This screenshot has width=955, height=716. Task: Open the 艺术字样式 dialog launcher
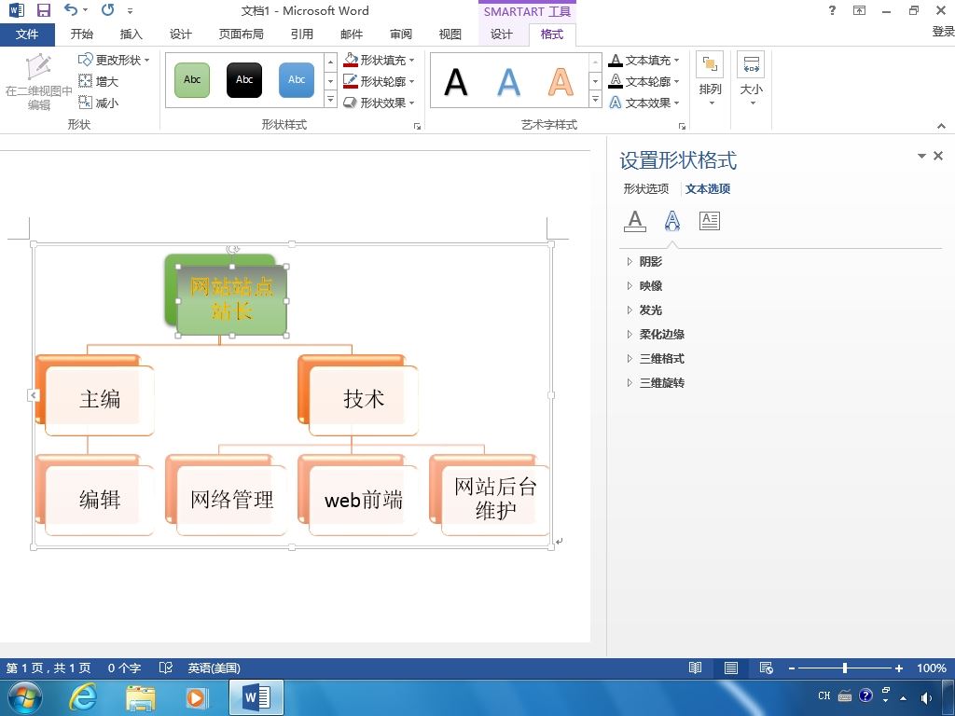pos(682,126)
